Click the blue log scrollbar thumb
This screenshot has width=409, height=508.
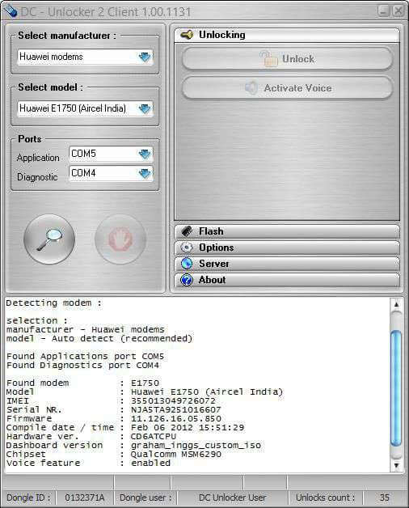396,388
